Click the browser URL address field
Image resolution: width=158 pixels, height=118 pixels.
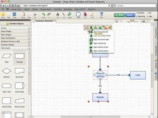66,6
